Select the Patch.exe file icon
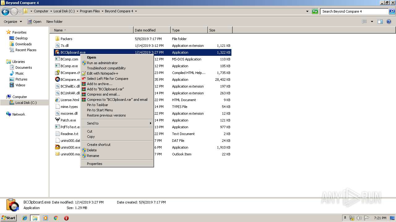This screenshot has height=222, width=396. tap(57, 120)
